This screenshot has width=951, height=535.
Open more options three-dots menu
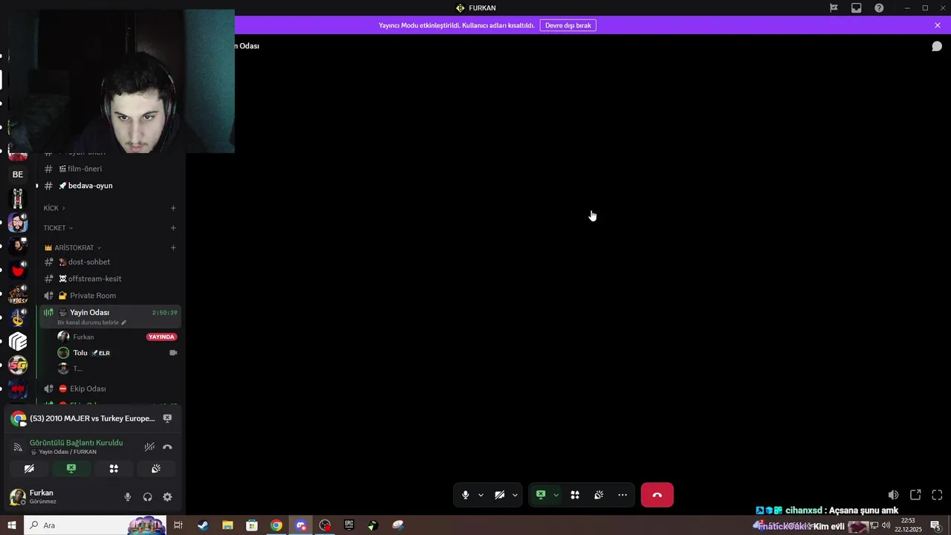point(623,495)
